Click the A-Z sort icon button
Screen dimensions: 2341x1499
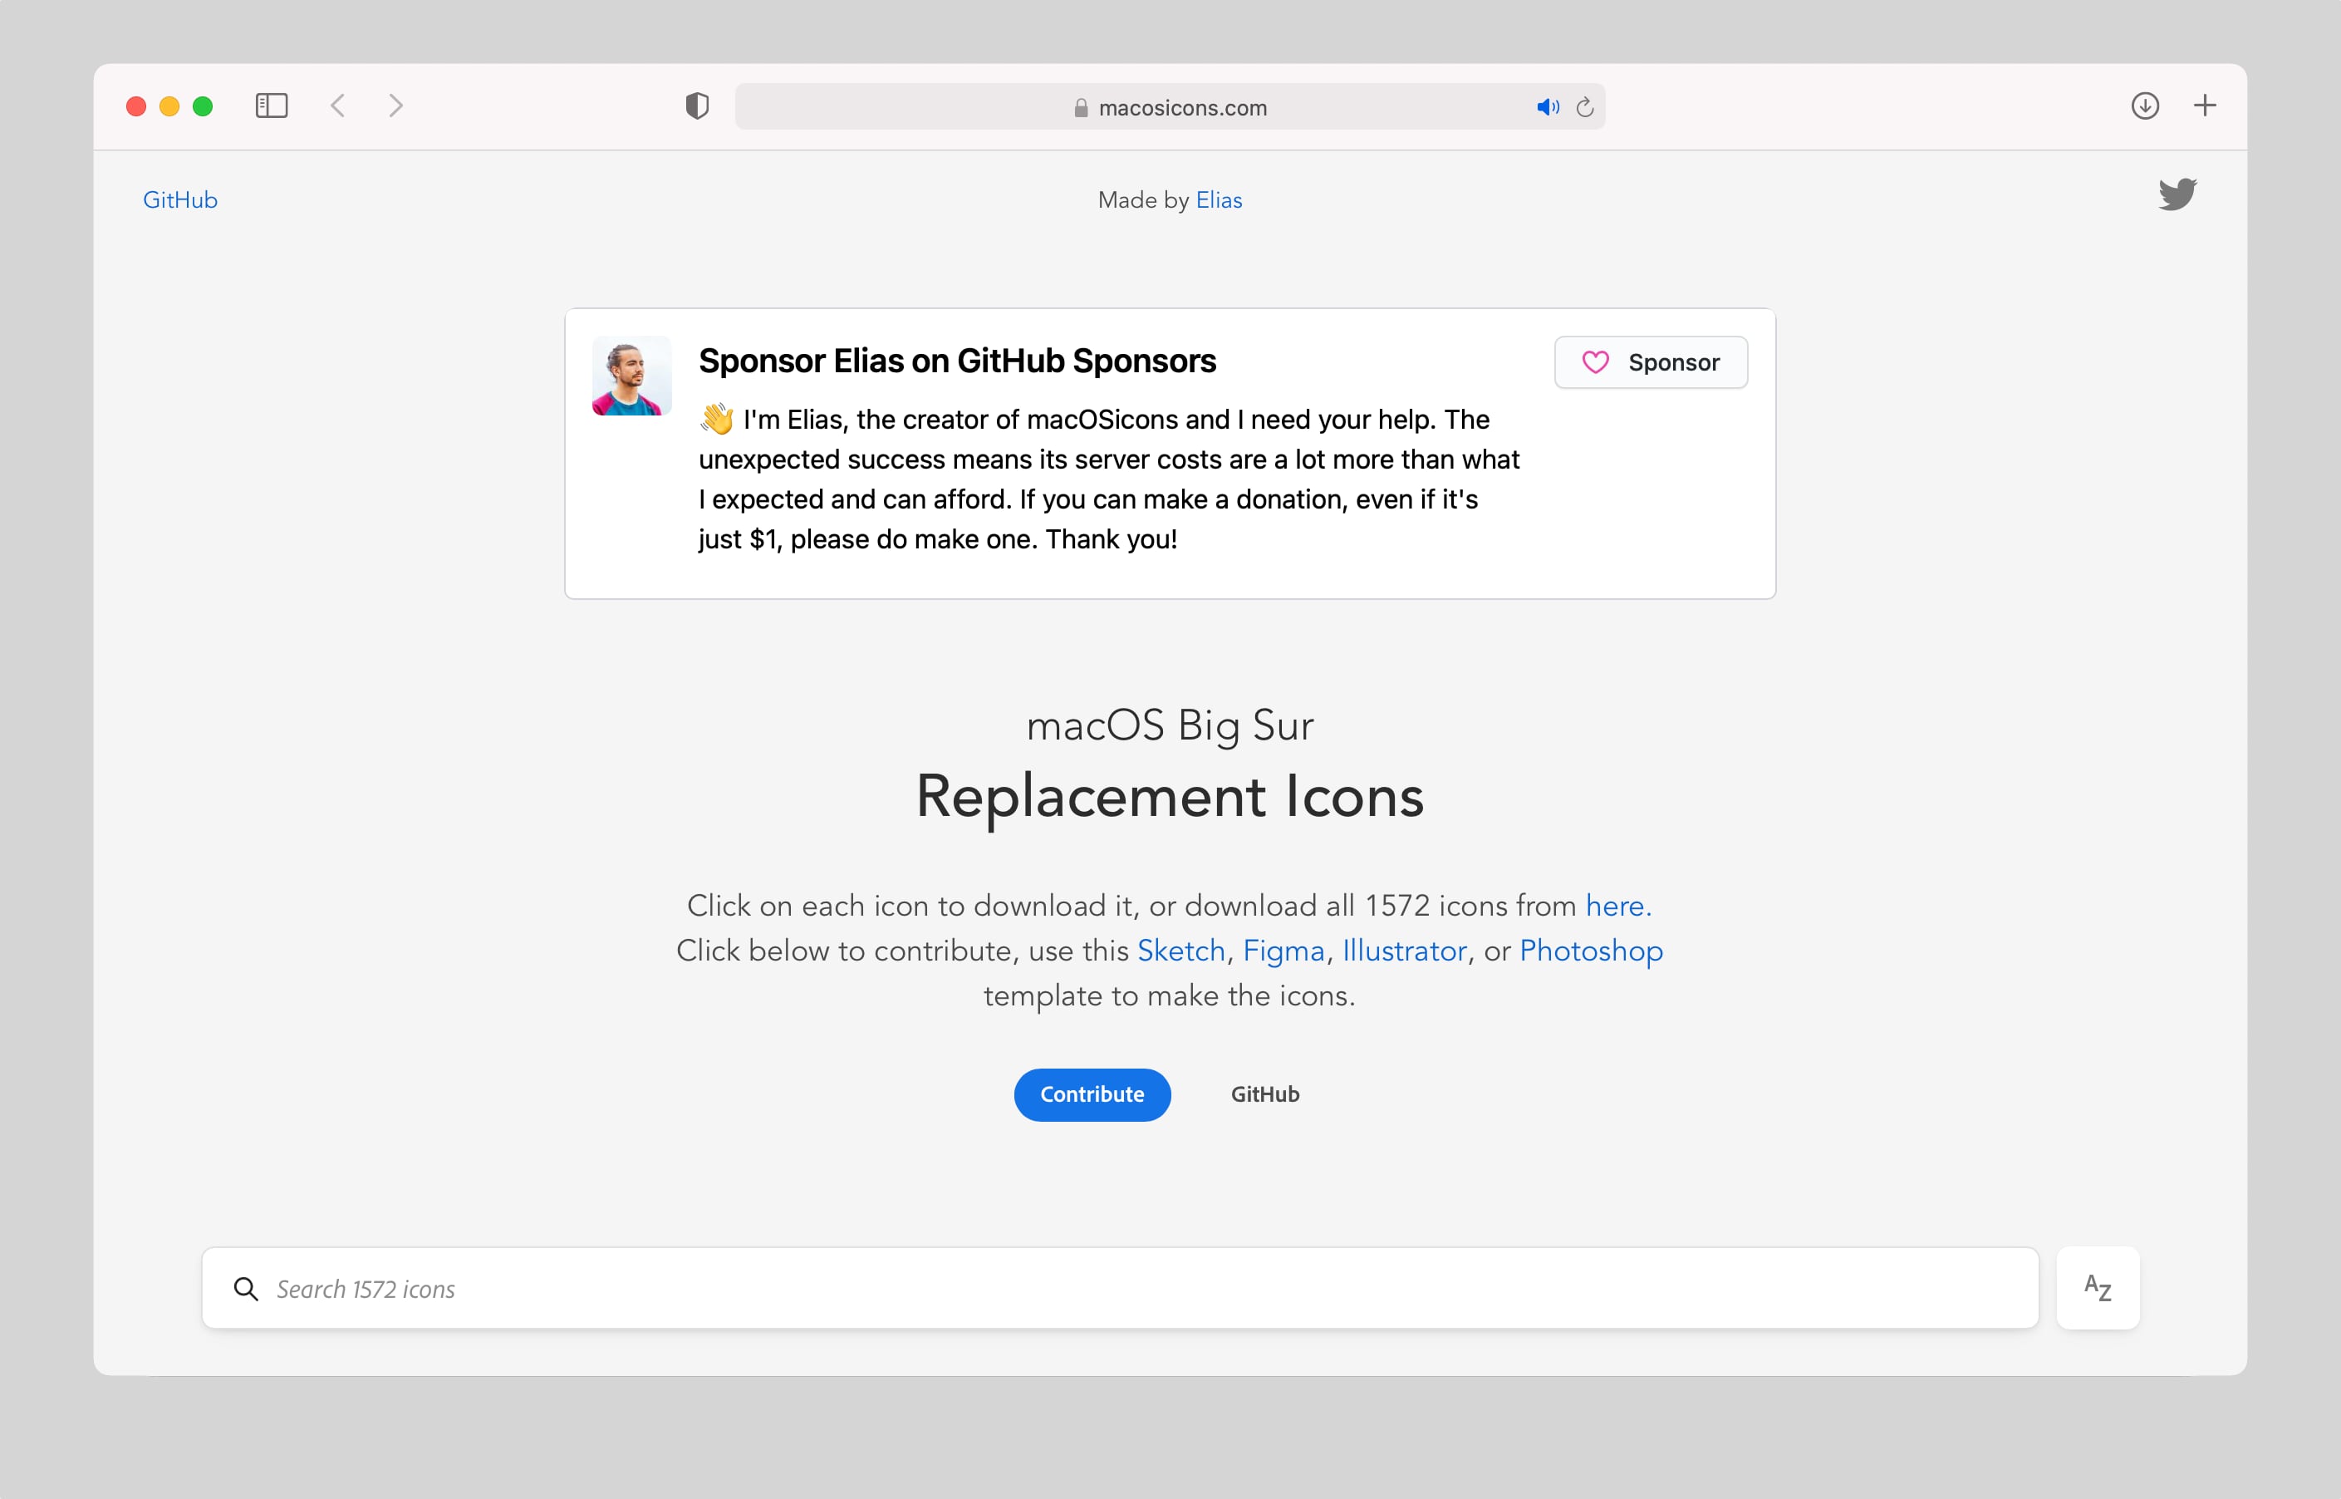[x=2098, y=1288]
